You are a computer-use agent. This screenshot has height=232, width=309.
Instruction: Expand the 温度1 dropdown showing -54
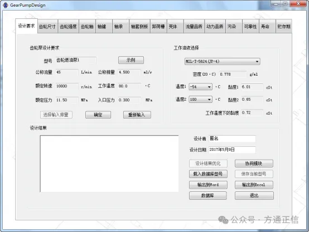[x=200, y=86]
